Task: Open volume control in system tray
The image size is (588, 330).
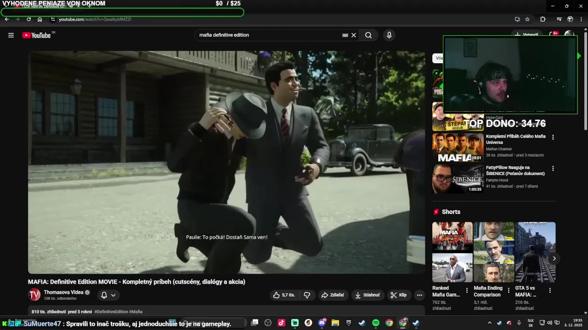Action: (549, 323)
